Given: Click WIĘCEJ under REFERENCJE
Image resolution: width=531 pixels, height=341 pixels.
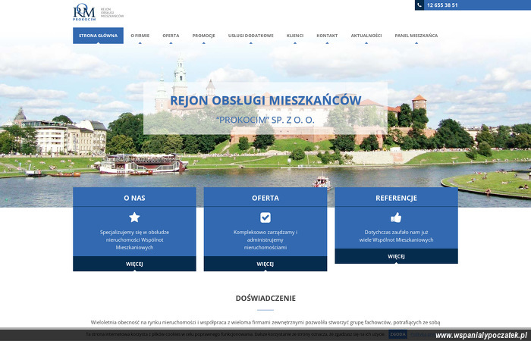Looking at the screenshot, I should (396, 256).
